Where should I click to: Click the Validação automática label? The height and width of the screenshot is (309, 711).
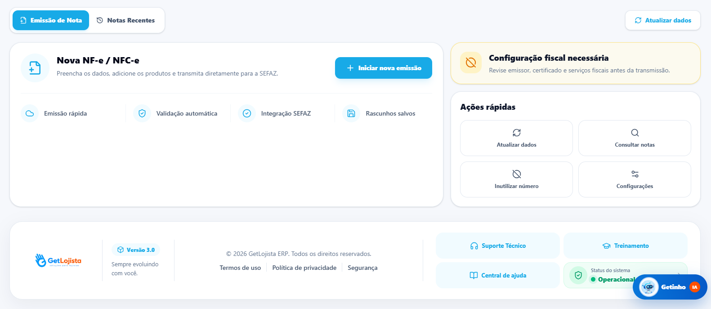pyautogui.click(x=187, y=113)
